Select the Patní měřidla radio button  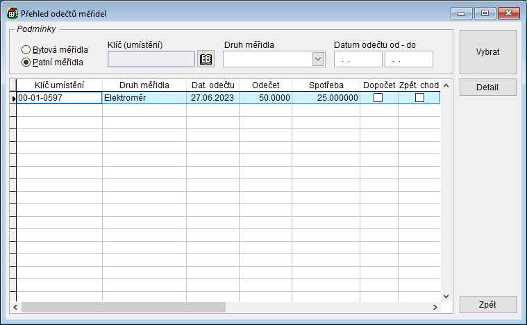(26, 62)
